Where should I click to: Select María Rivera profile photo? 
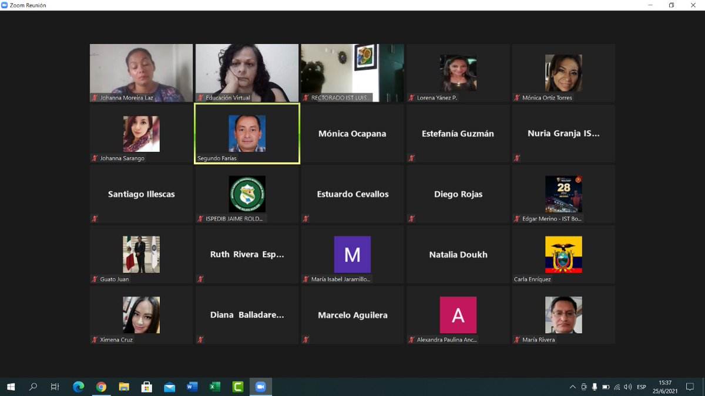[564, 315]
